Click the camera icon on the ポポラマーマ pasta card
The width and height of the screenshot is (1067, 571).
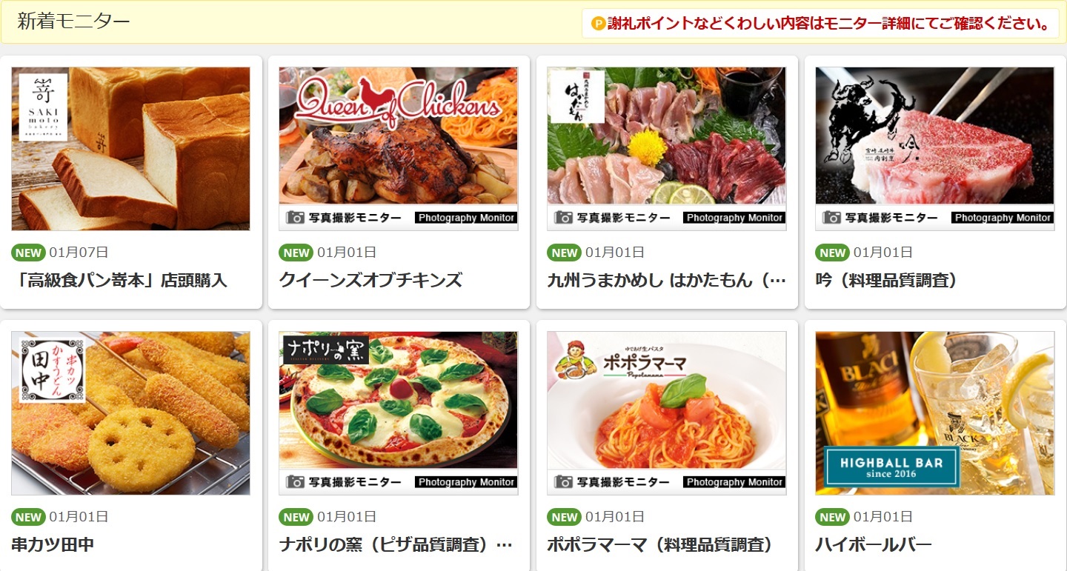564,482
